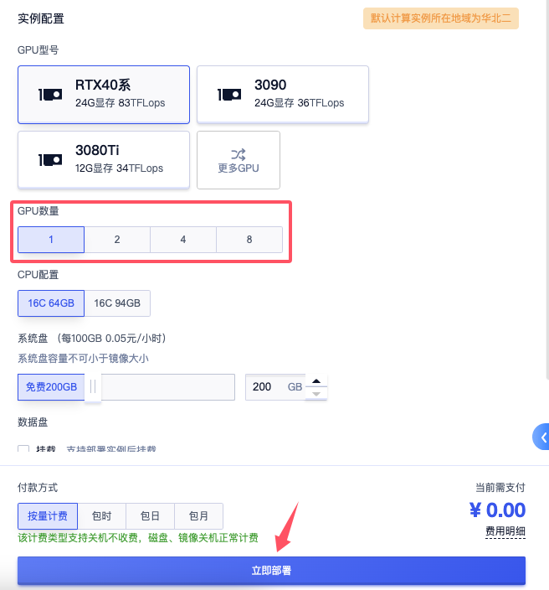Image resolution: width=549 pixels, height=590 pixels.
Task: Select the RTX40系 GPU card
Action: (104, 95)
